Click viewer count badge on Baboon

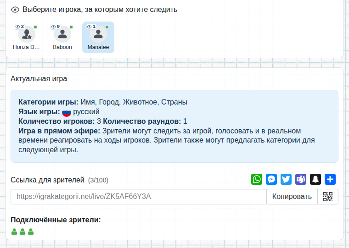point(56,27)
